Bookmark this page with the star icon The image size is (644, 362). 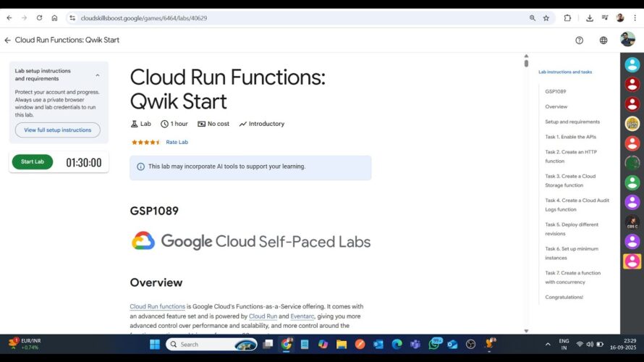coord(546,18)
